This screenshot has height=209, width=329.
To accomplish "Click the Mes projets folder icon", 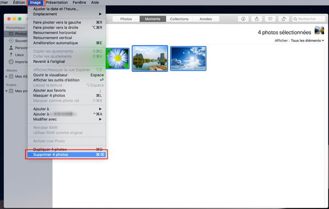I will 11,91.
